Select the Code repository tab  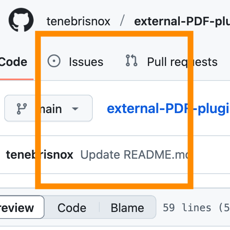click(x=14, y=62)
